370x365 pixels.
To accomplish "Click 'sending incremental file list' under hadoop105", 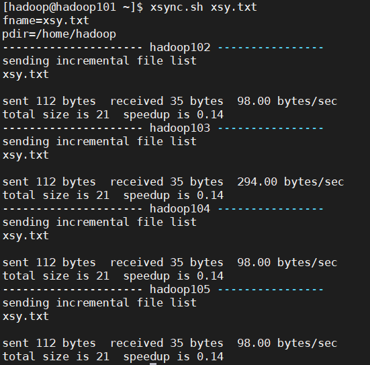I will coord(99,303).
